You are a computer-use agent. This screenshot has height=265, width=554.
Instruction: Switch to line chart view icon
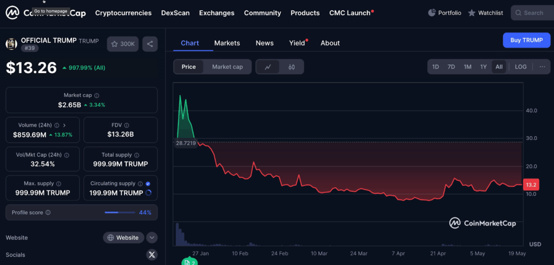pyautogui.click(x=268, y=67)
